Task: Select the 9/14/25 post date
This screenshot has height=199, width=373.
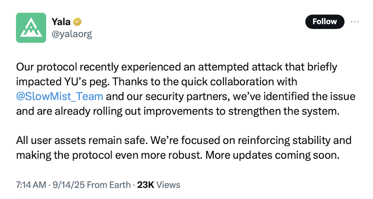Action: (x=68, y=185)
